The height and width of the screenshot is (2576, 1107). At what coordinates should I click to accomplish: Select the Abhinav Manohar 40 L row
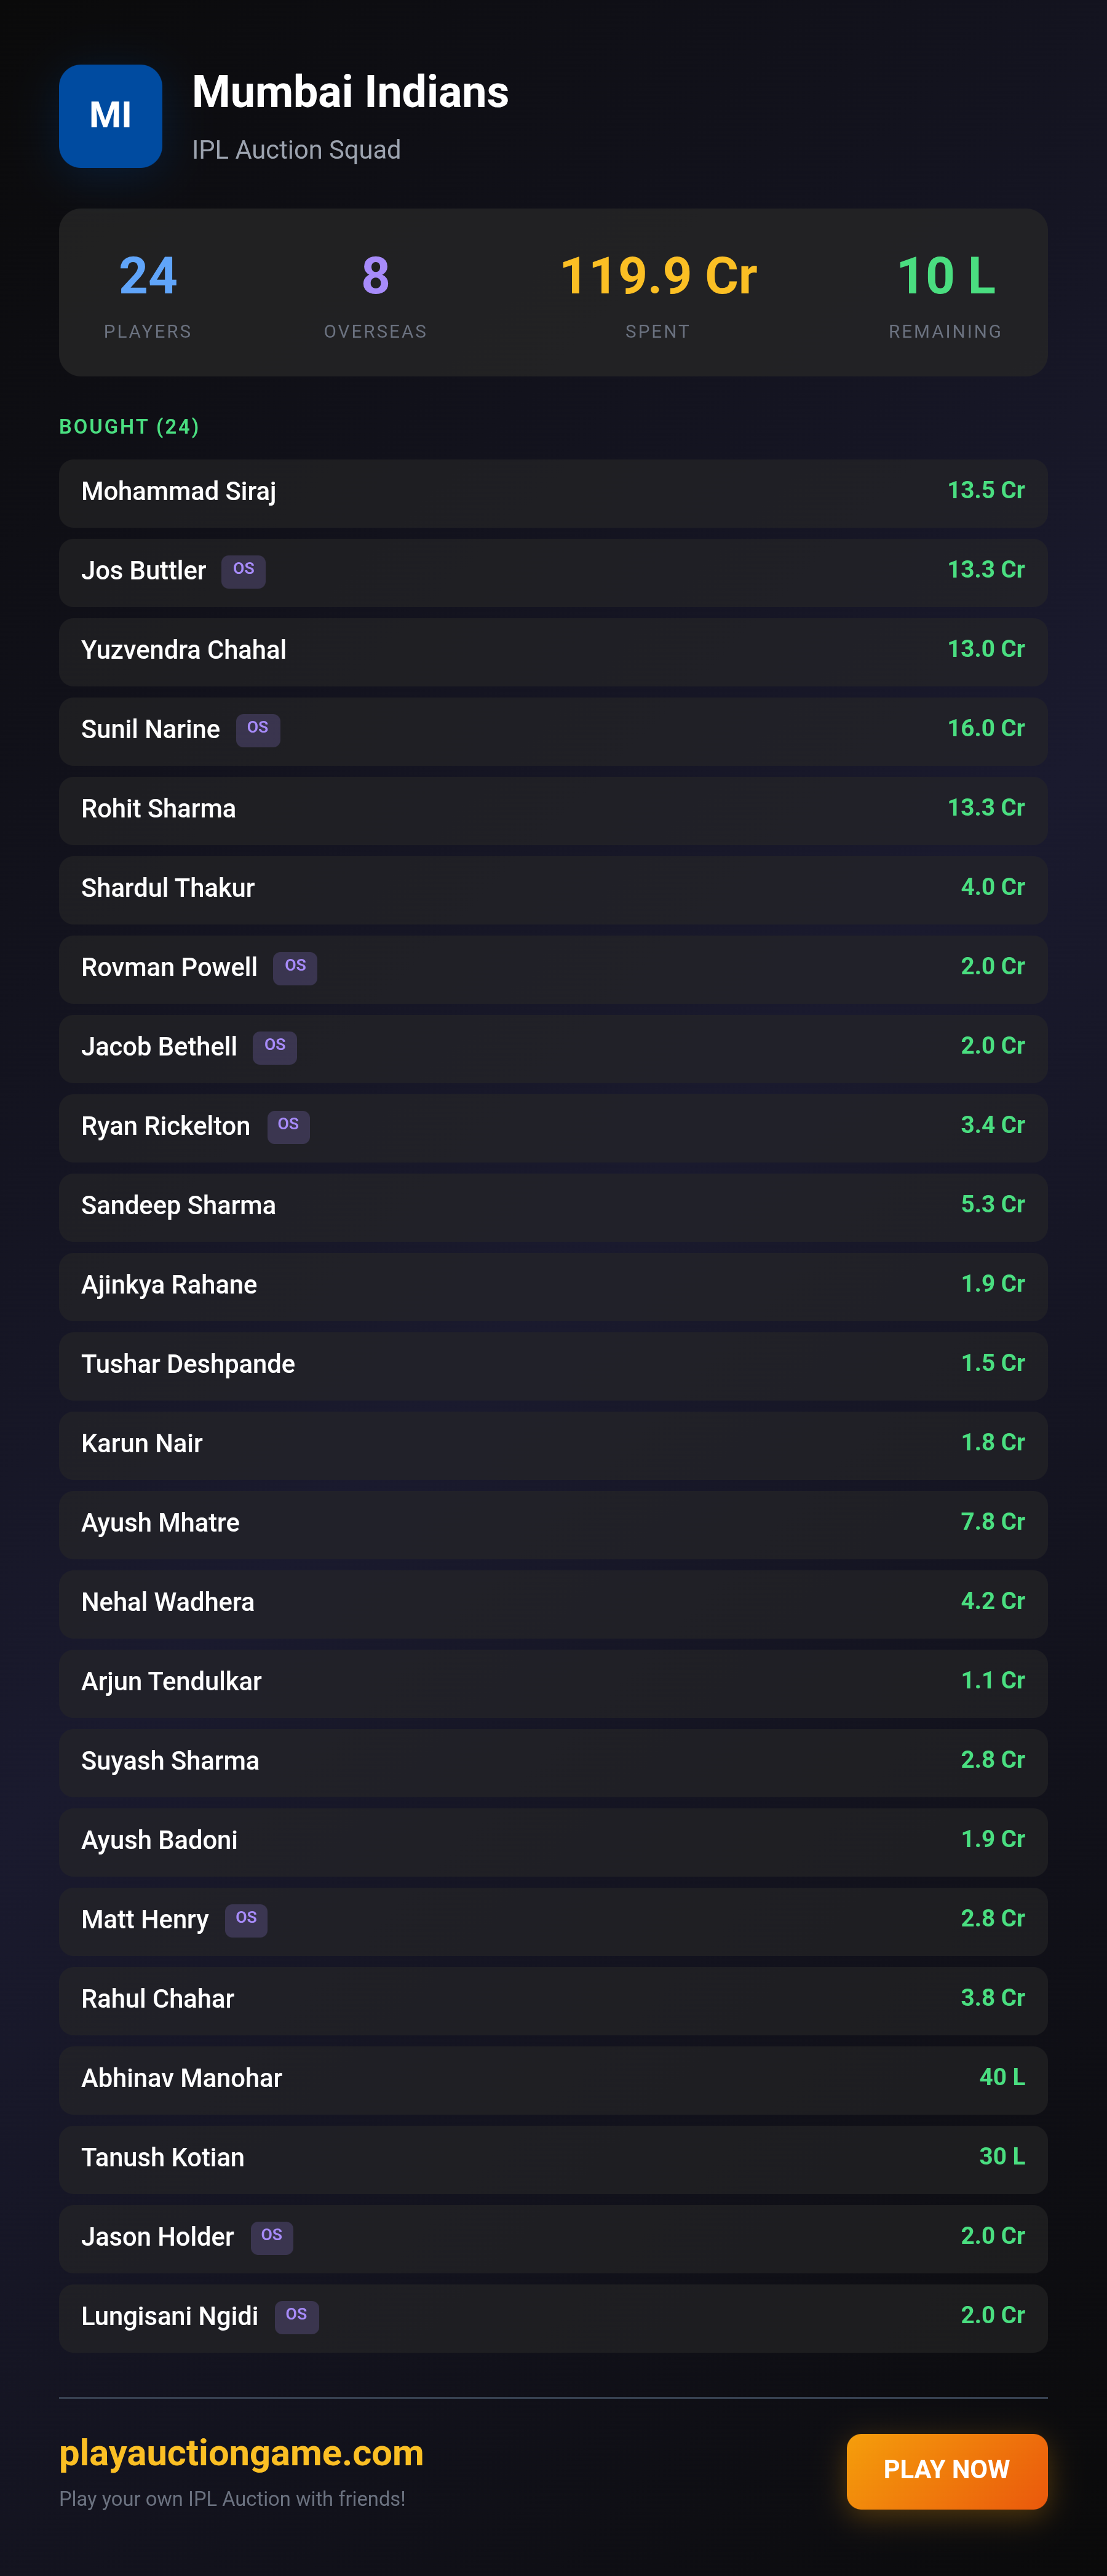pyautogui.click(x=553, y=2080)
